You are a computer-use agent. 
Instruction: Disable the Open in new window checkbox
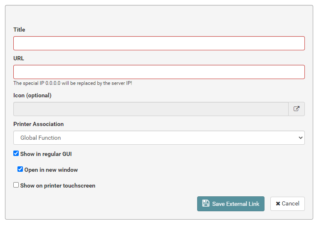pyautogui.click(x=20, y=169)
